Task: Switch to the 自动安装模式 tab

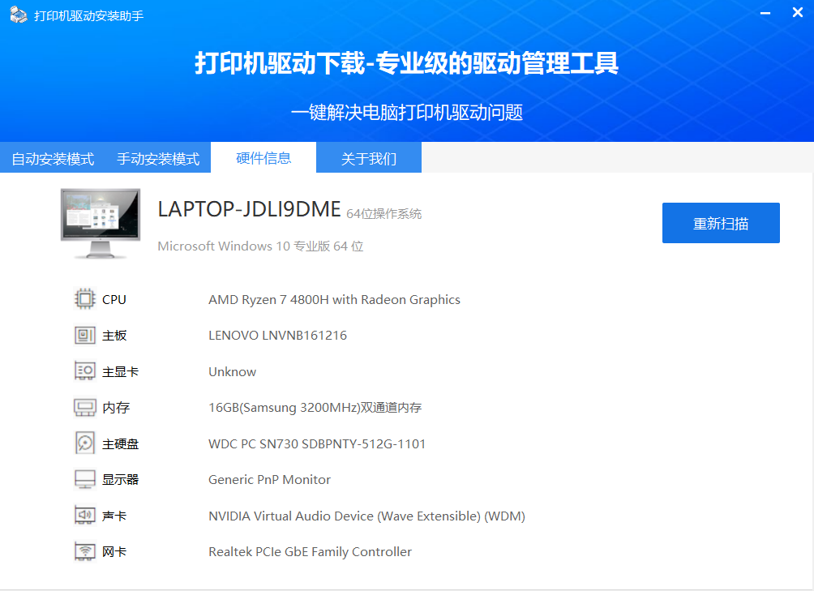Action: [53, 159]
